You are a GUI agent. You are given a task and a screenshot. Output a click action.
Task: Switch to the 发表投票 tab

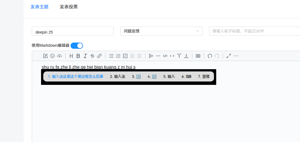[69, 7]
